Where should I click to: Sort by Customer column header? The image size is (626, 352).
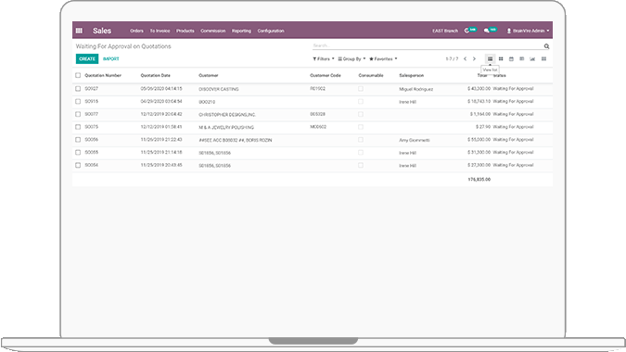point(209,75)
